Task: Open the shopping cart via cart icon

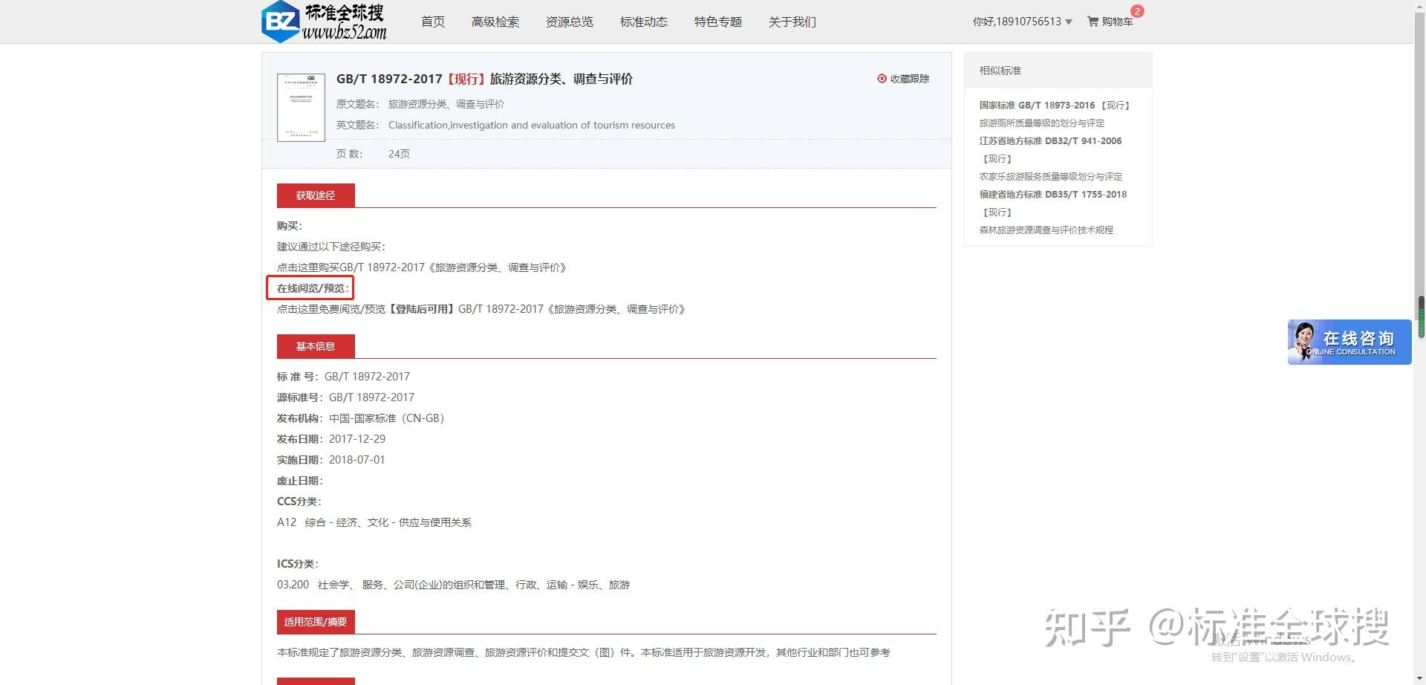Action: [x=1093, y=22]
